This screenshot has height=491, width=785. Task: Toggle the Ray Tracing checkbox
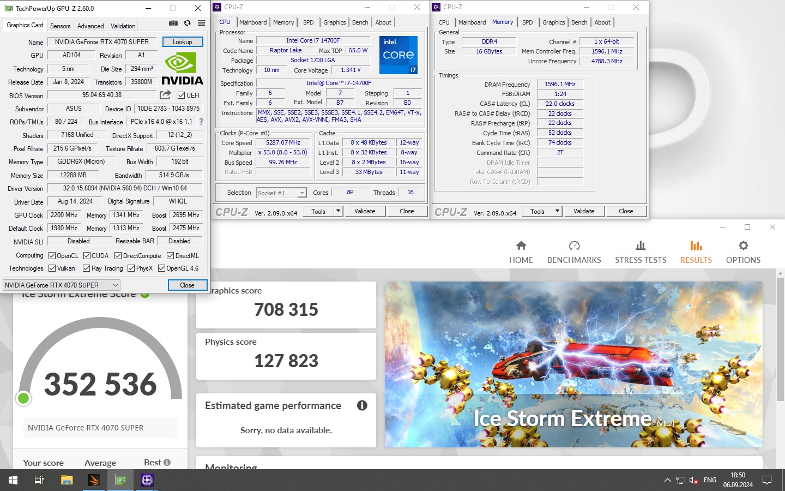pyautogui.click(x=86, y=268)
